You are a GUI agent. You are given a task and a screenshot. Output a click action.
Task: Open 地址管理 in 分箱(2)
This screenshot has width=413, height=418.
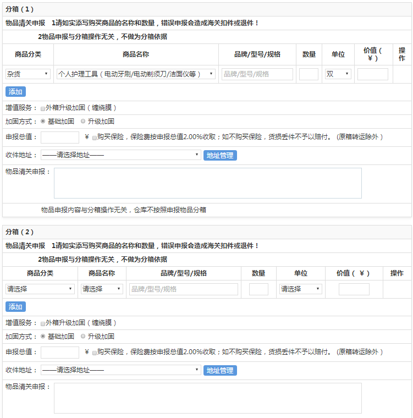220,371
